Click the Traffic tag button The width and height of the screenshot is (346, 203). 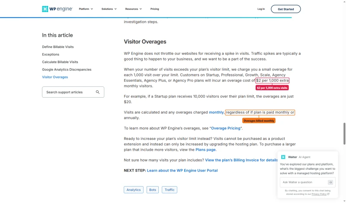pyautogui.click(x=170, y=190)
